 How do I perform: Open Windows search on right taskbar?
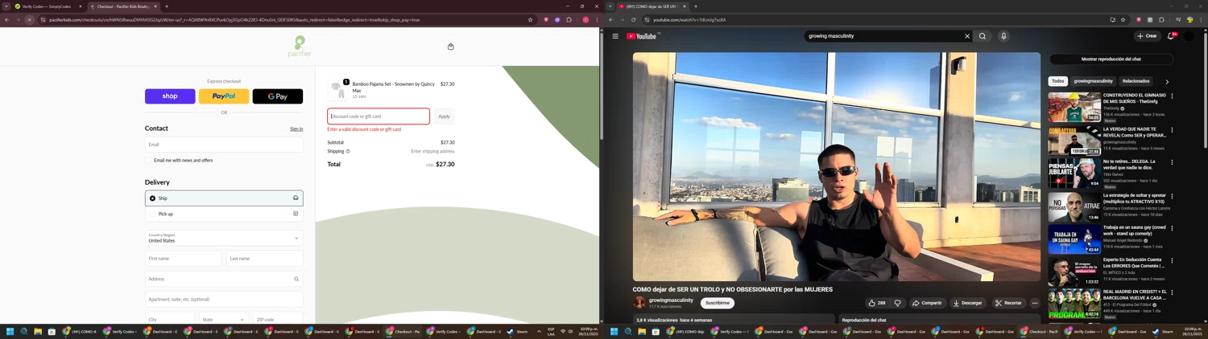tap(628, 331)
